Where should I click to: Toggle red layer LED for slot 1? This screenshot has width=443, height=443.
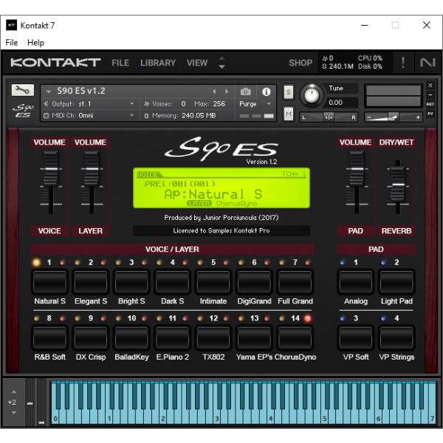(62, 262)
